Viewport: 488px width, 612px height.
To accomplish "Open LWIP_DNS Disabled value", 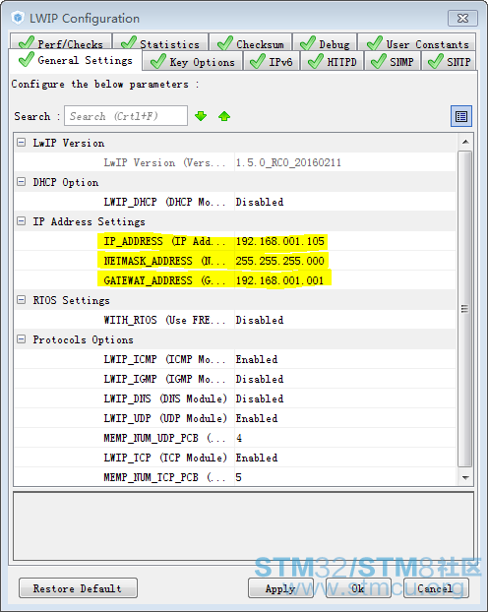I will coord(260,398).
